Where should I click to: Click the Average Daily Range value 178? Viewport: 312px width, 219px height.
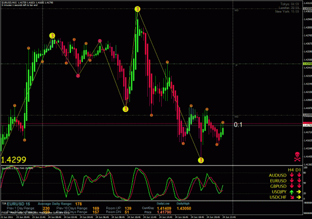pos(78,204)
